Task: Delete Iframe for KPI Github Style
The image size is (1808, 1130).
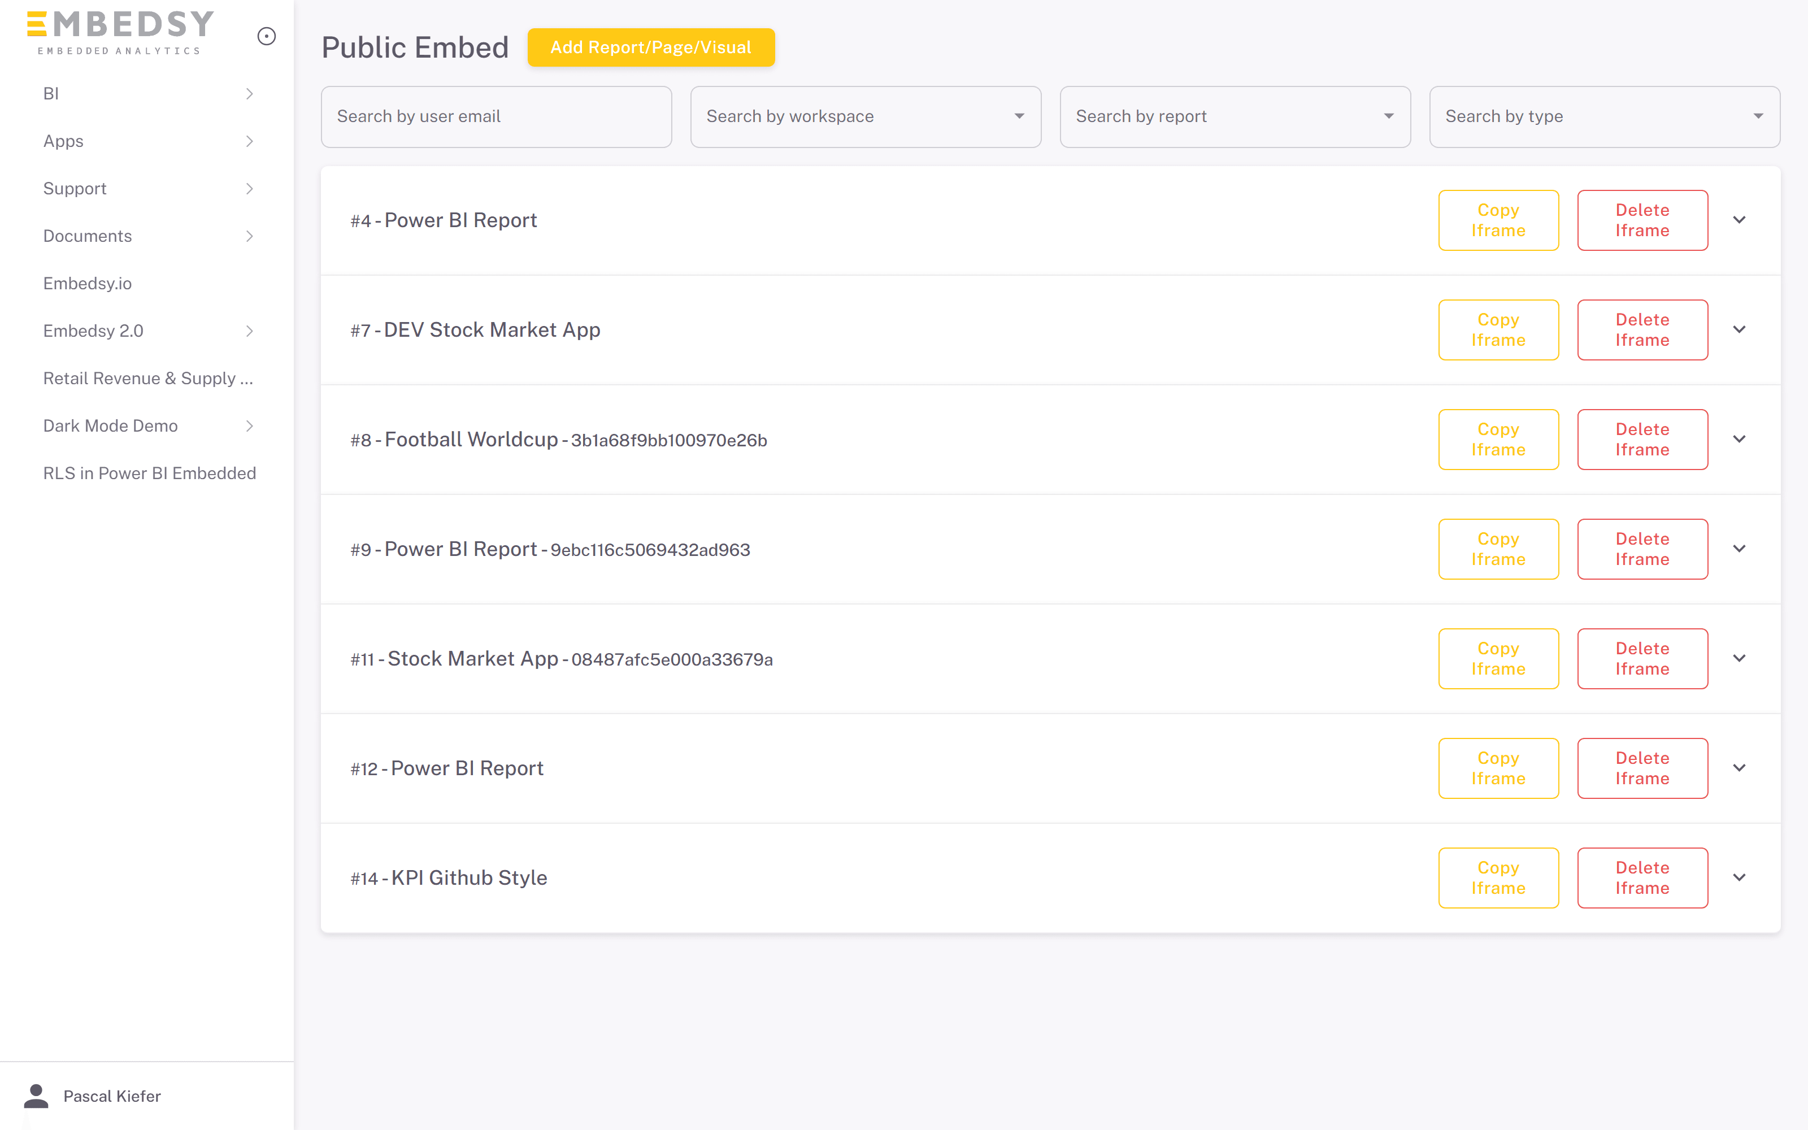Action: coord(1642,877)
